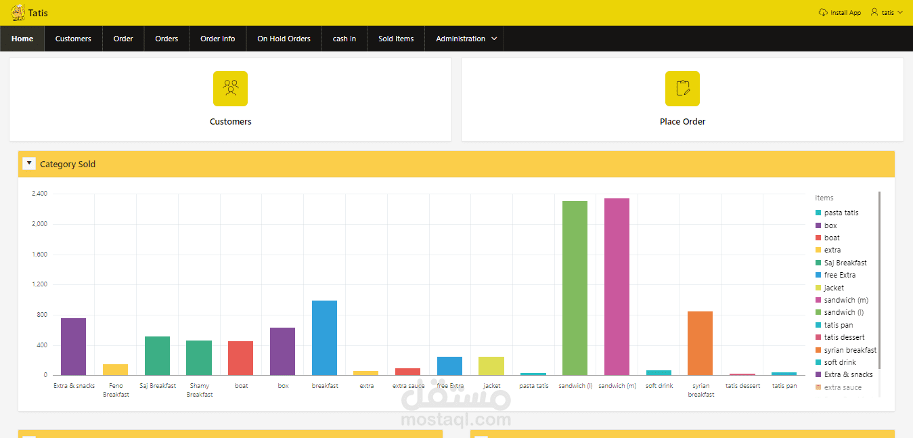The height and width of the screenshot is (438, 913).
Task: Click the boat bar in chart
Action: 240,358
